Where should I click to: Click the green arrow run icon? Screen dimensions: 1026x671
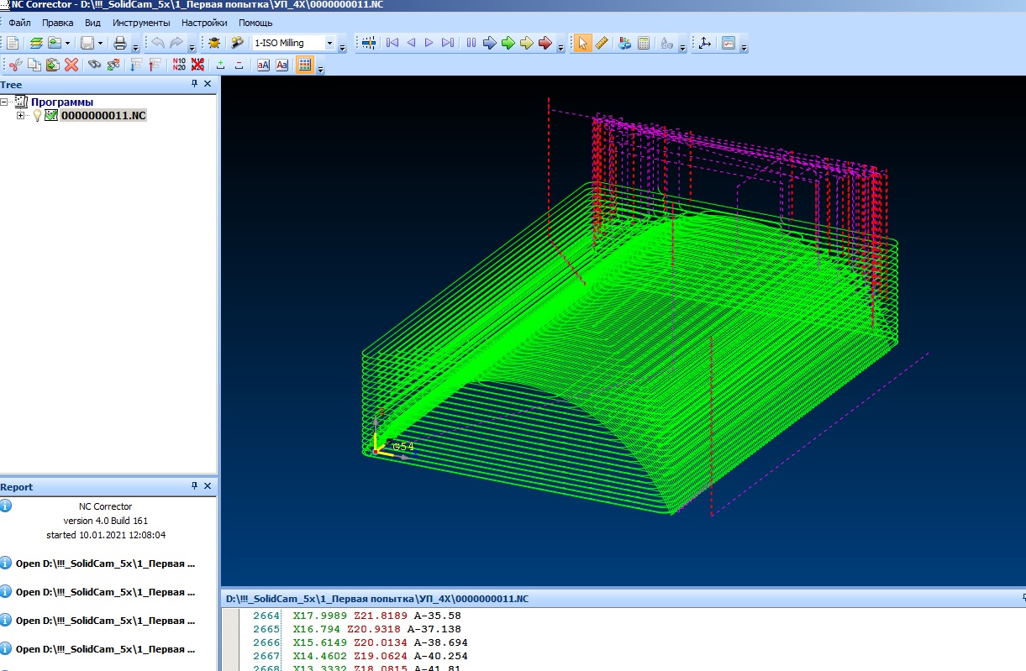(x=508, y=43)
